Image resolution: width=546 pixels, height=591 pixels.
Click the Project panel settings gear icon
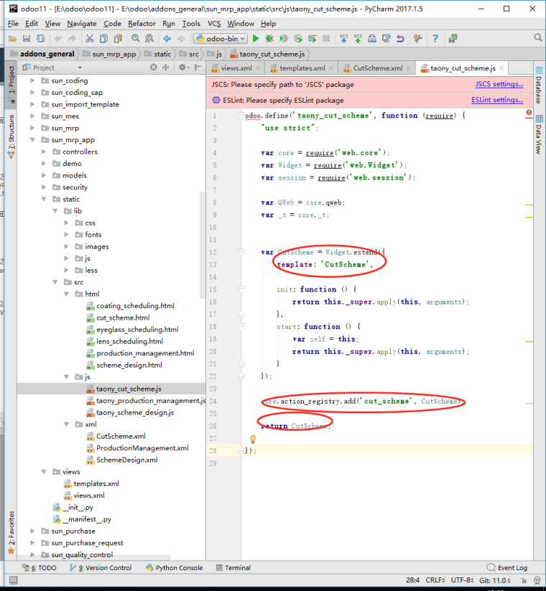181,68
